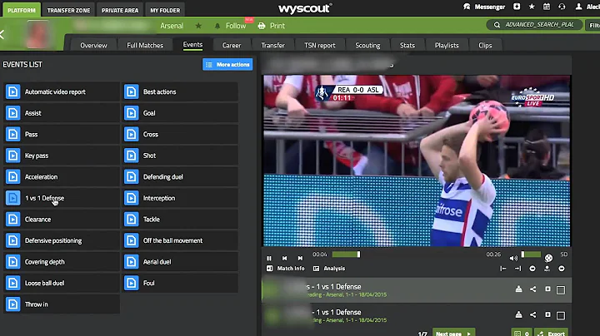Open the Career tab
Viewport: 600px width, 336px height.
click(232, 46)
